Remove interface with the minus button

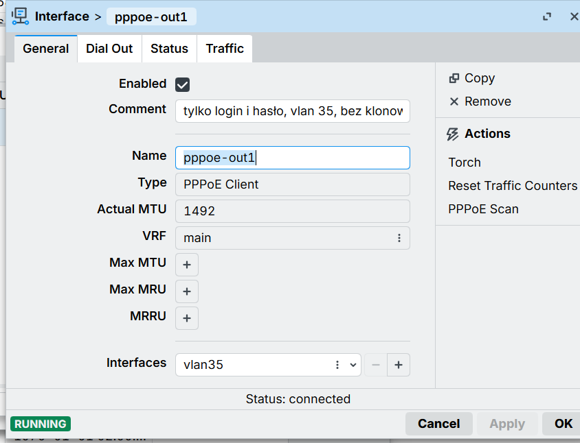pos(376,365)
